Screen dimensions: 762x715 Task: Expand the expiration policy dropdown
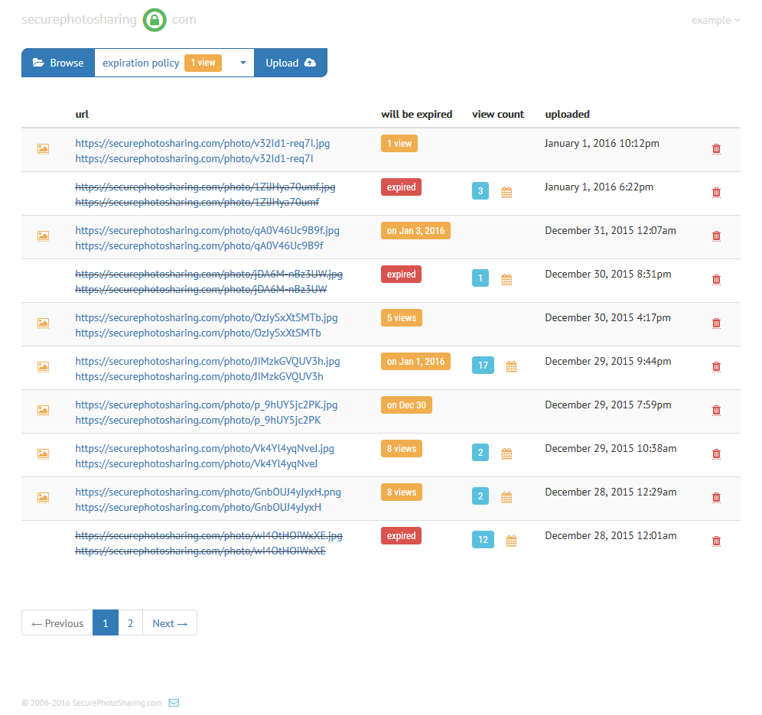tap(243, 63)
